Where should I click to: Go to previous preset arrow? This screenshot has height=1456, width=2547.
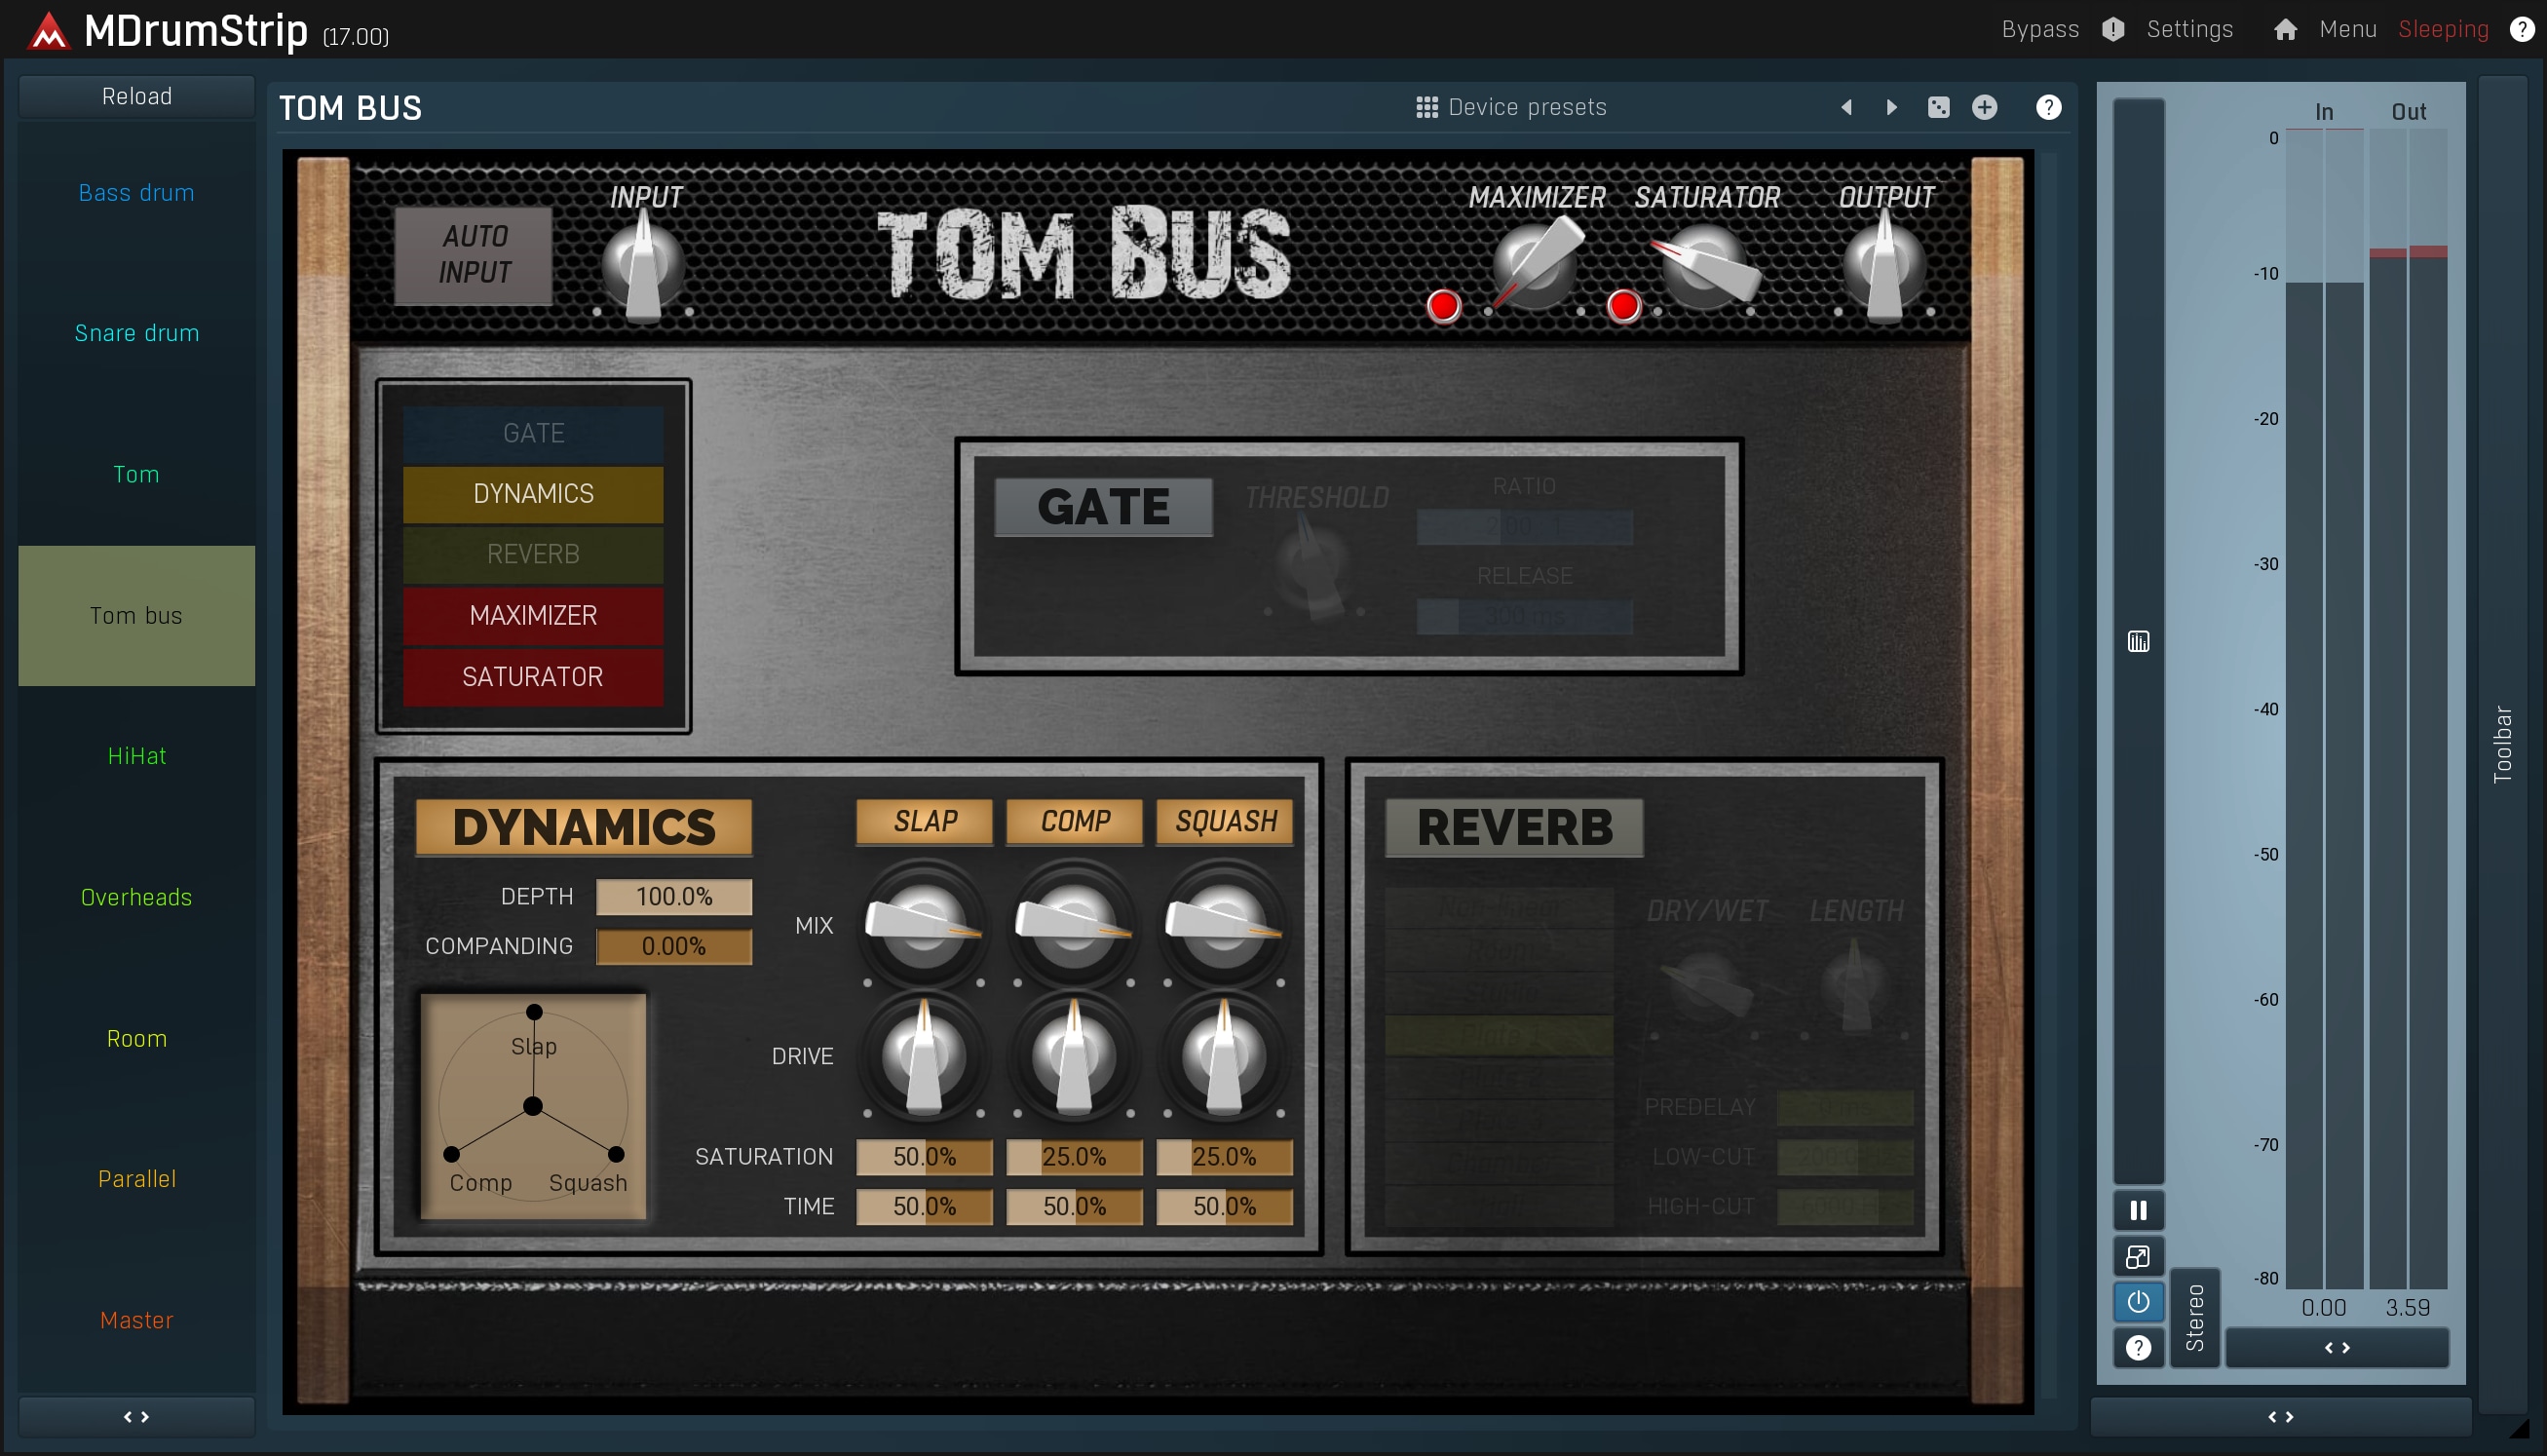point(1845,107)
